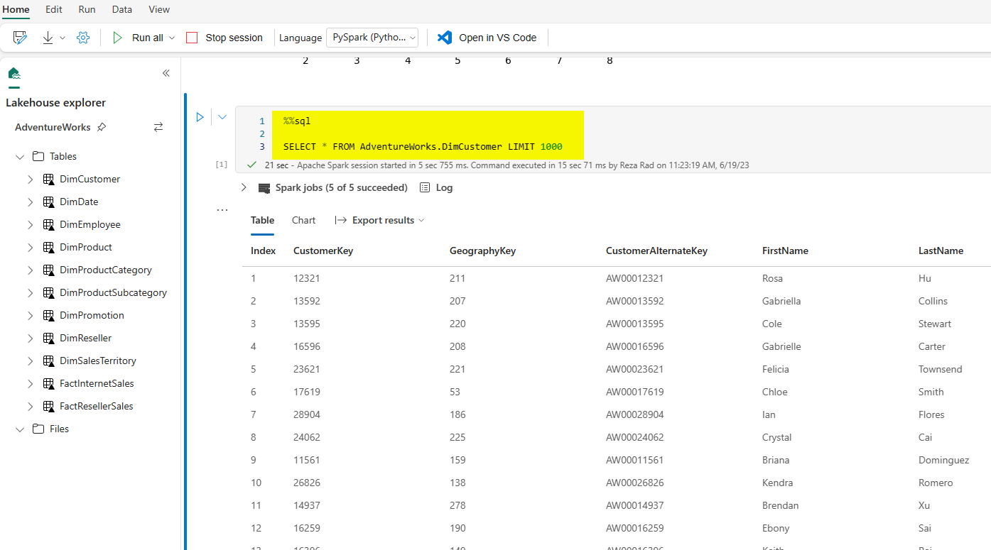Click the Stop session square icon
This screenshot has width=991, height=550.
click(x=192, y=38)
